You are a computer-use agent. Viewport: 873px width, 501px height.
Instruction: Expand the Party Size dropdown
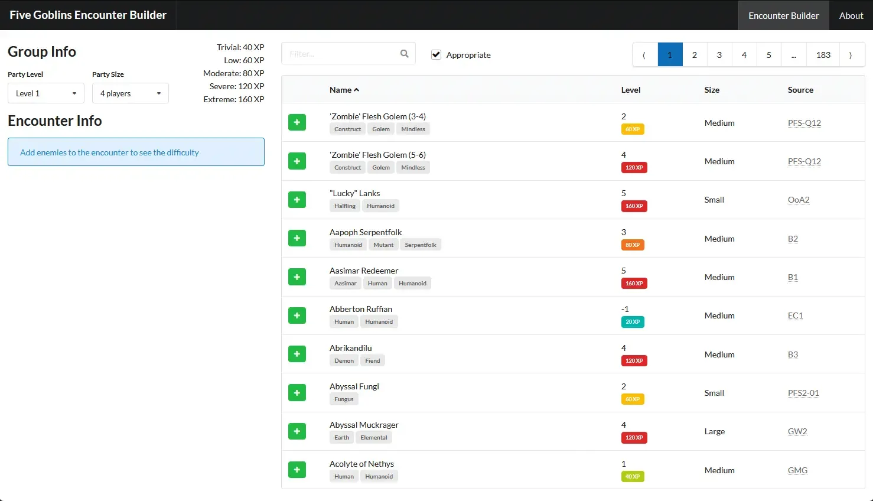130,93
